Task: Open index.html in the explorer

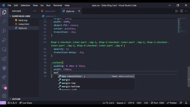Action: pos(24,24)
